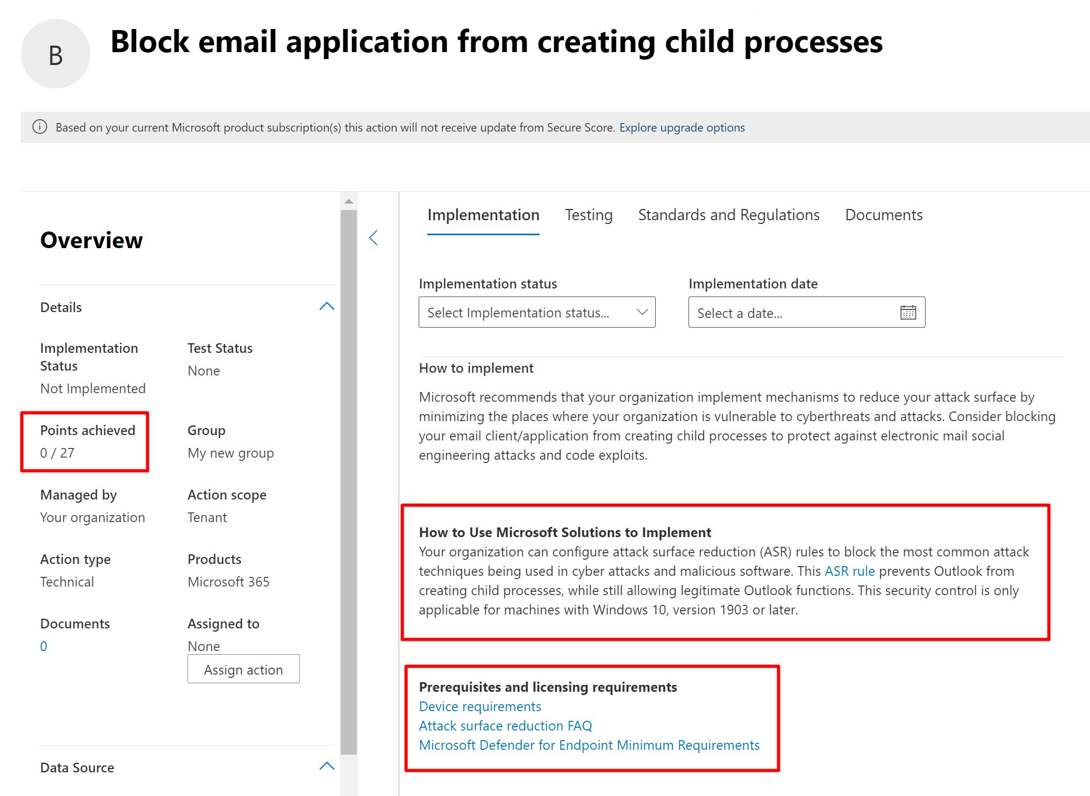Viewport: 1090px width, 796px height.
Task: Open the Implementation status dropdown
Action: 536,313
